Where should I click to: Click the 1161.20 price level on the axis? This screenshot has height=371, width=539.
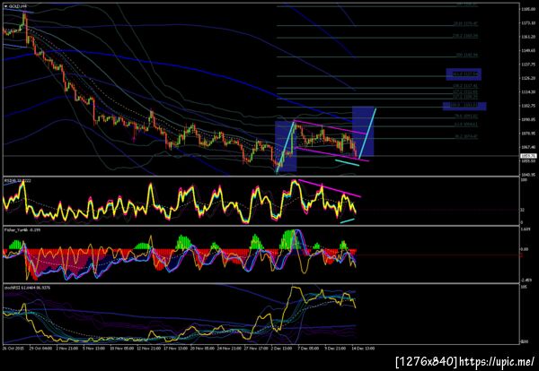(x=527, y=37)
